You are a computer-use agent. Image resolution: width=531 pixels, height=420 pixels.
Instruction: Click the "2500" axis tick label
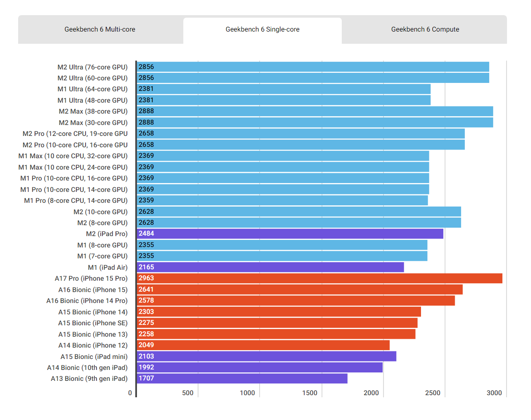(433, 393)
